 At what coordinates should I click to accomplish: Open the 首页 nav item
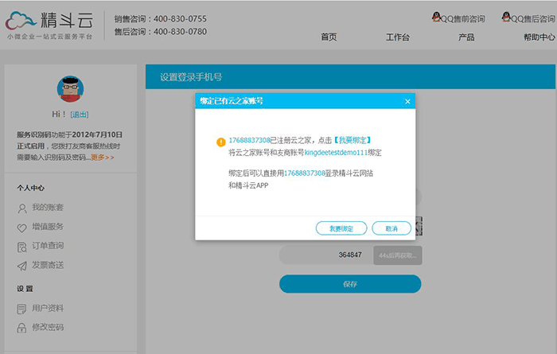329,37
